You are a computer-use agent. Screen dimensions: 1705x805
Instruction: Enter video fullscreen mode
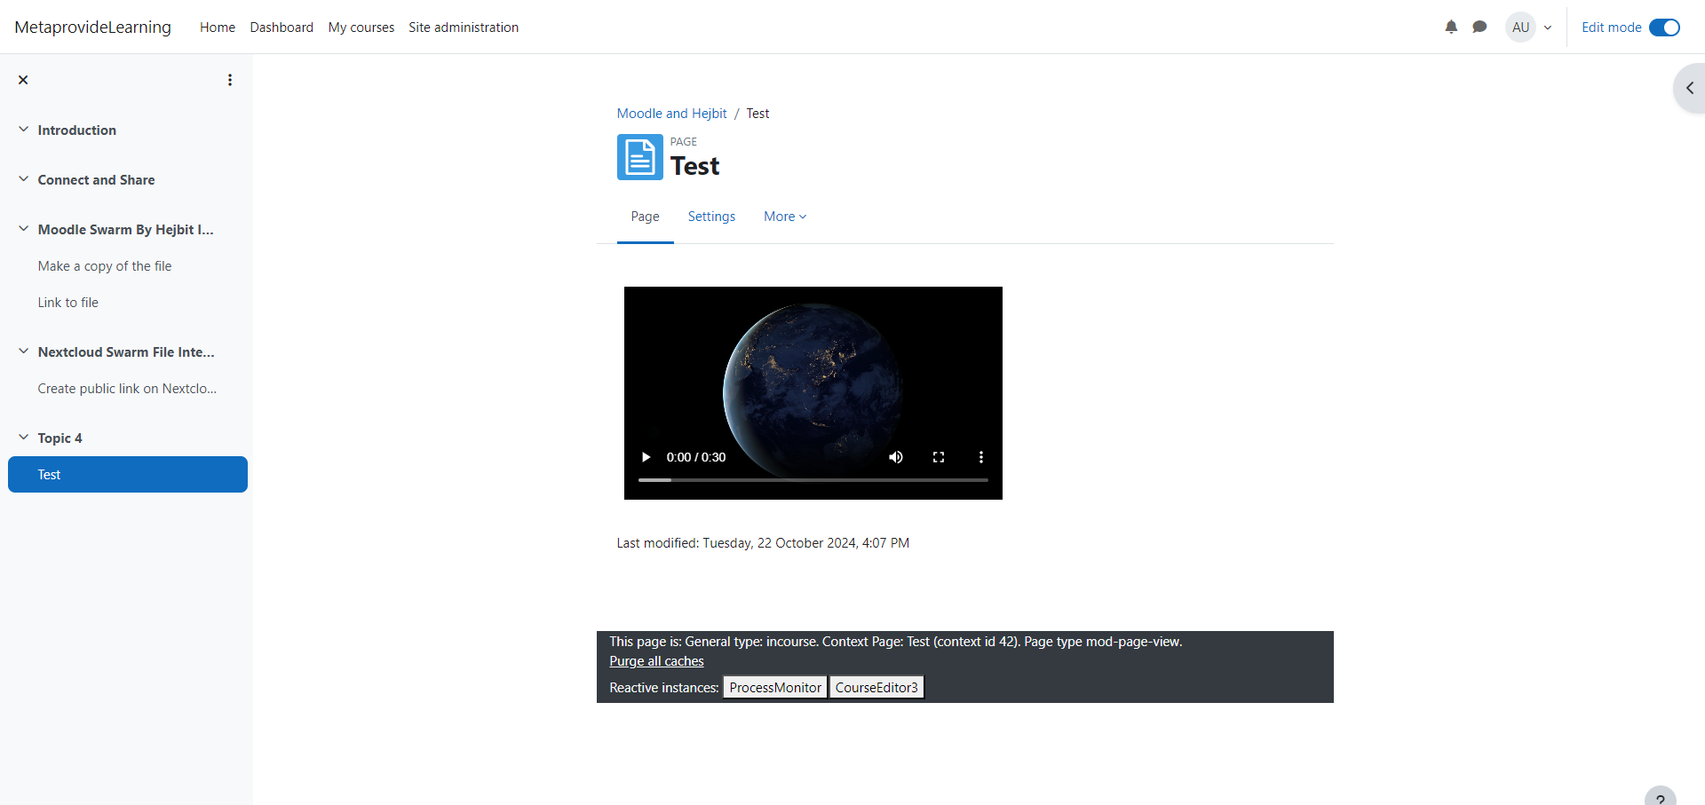(x=939, y=457)
